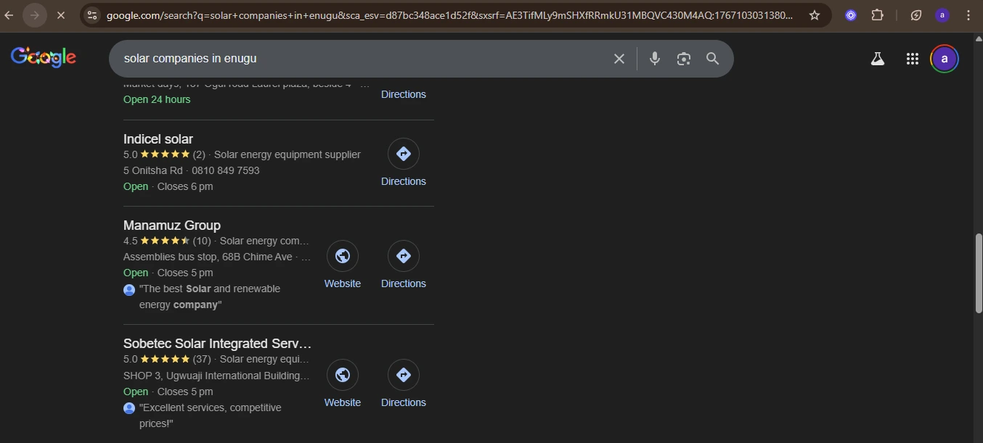Click Sobetec Solar 5.0 rating with 37 reviews
Image resolution: width=983 pixels, height=443 pixels.
[167, 359]
